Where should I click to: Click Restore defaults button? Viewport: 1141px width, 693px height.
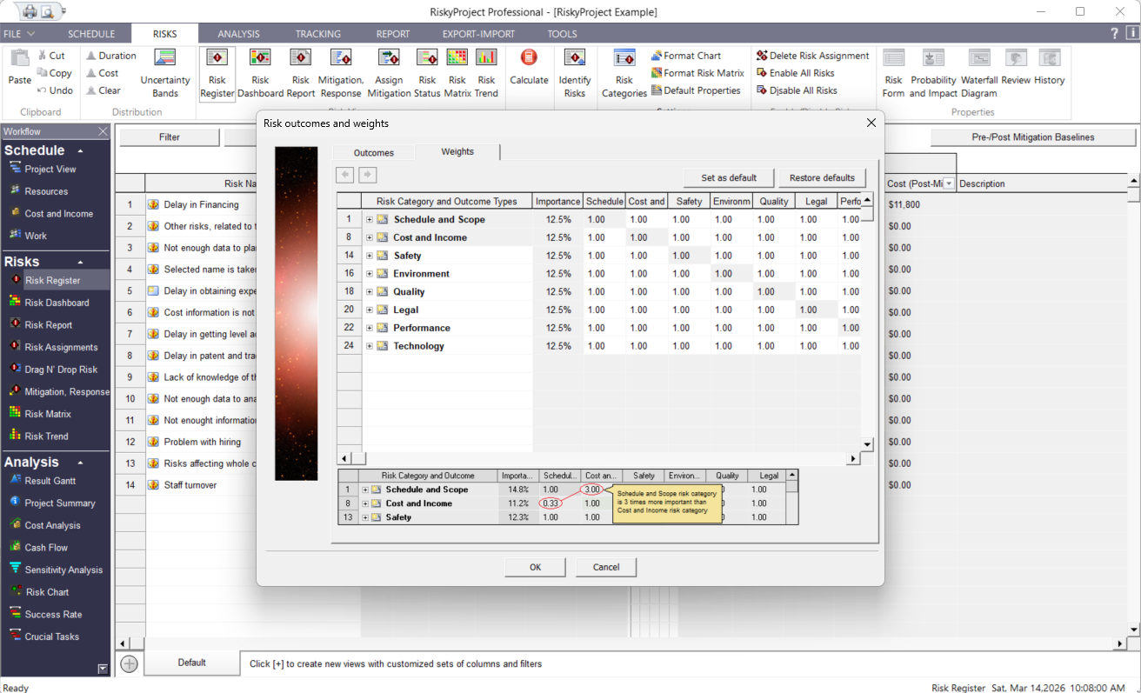822,177
